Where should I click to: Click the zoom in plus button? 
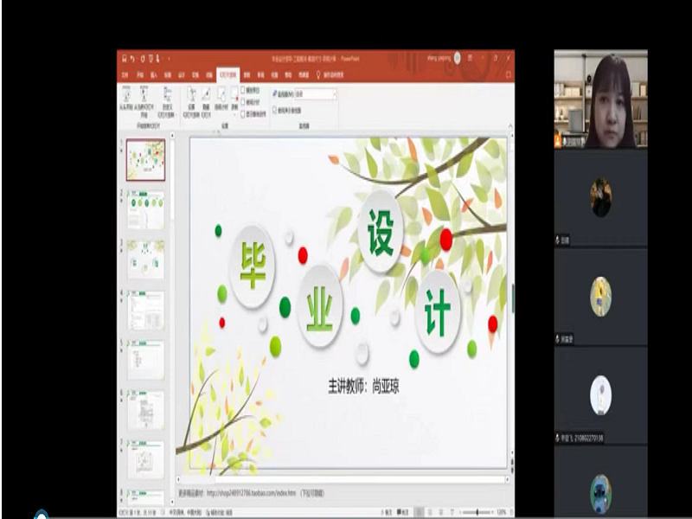coord(493,512)
